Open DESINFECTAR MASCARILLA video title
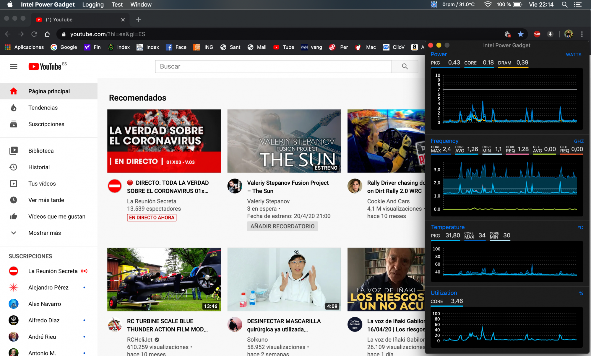The image size is (591, 356). [x=284, y=325]
